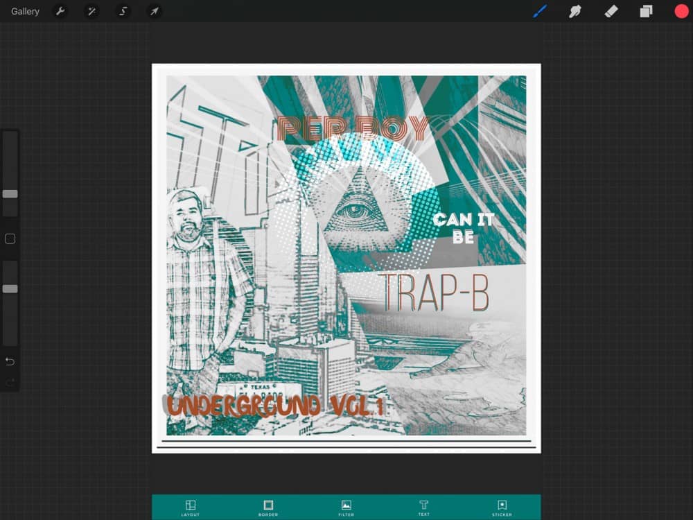693x520 pixels.
Task: Open the Adjustments magic wand menu
Action: tap(92, 11)
